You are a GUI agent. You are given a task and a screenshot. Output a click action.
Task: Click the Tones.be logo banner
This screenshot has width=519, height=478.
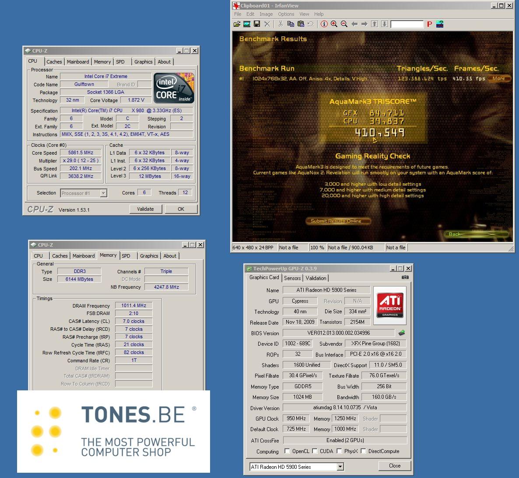pyautogui.click(x=113, y=431)
